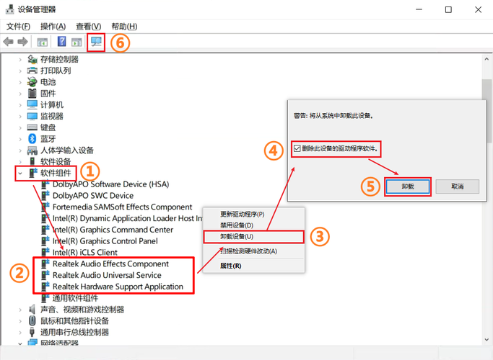Click the back arrow in the toolbar
Viewport: 493px width, 360px height.
click(9, 42)
